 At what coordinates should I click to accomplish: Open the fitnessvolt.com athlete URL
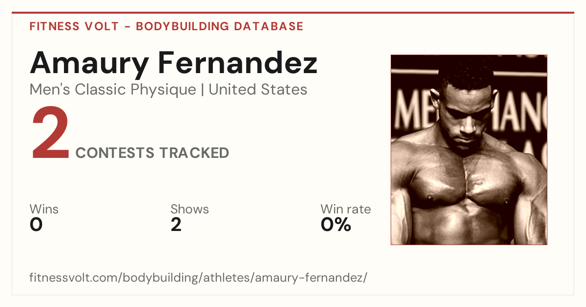[x=198, y=278]
